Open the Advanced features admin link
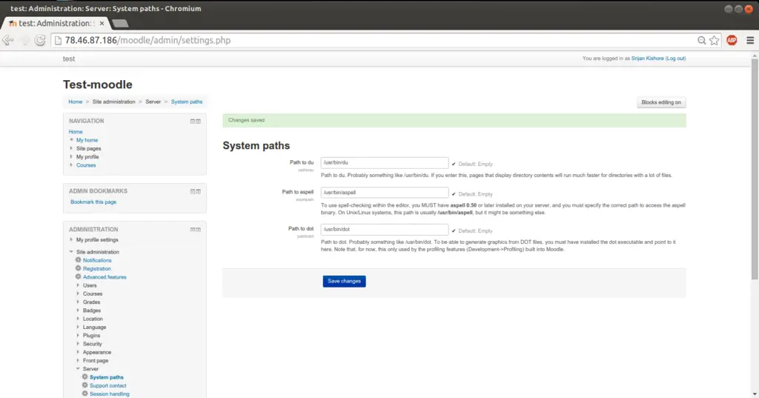The width and height of the screenshot is (759, 398). (105, 277)
